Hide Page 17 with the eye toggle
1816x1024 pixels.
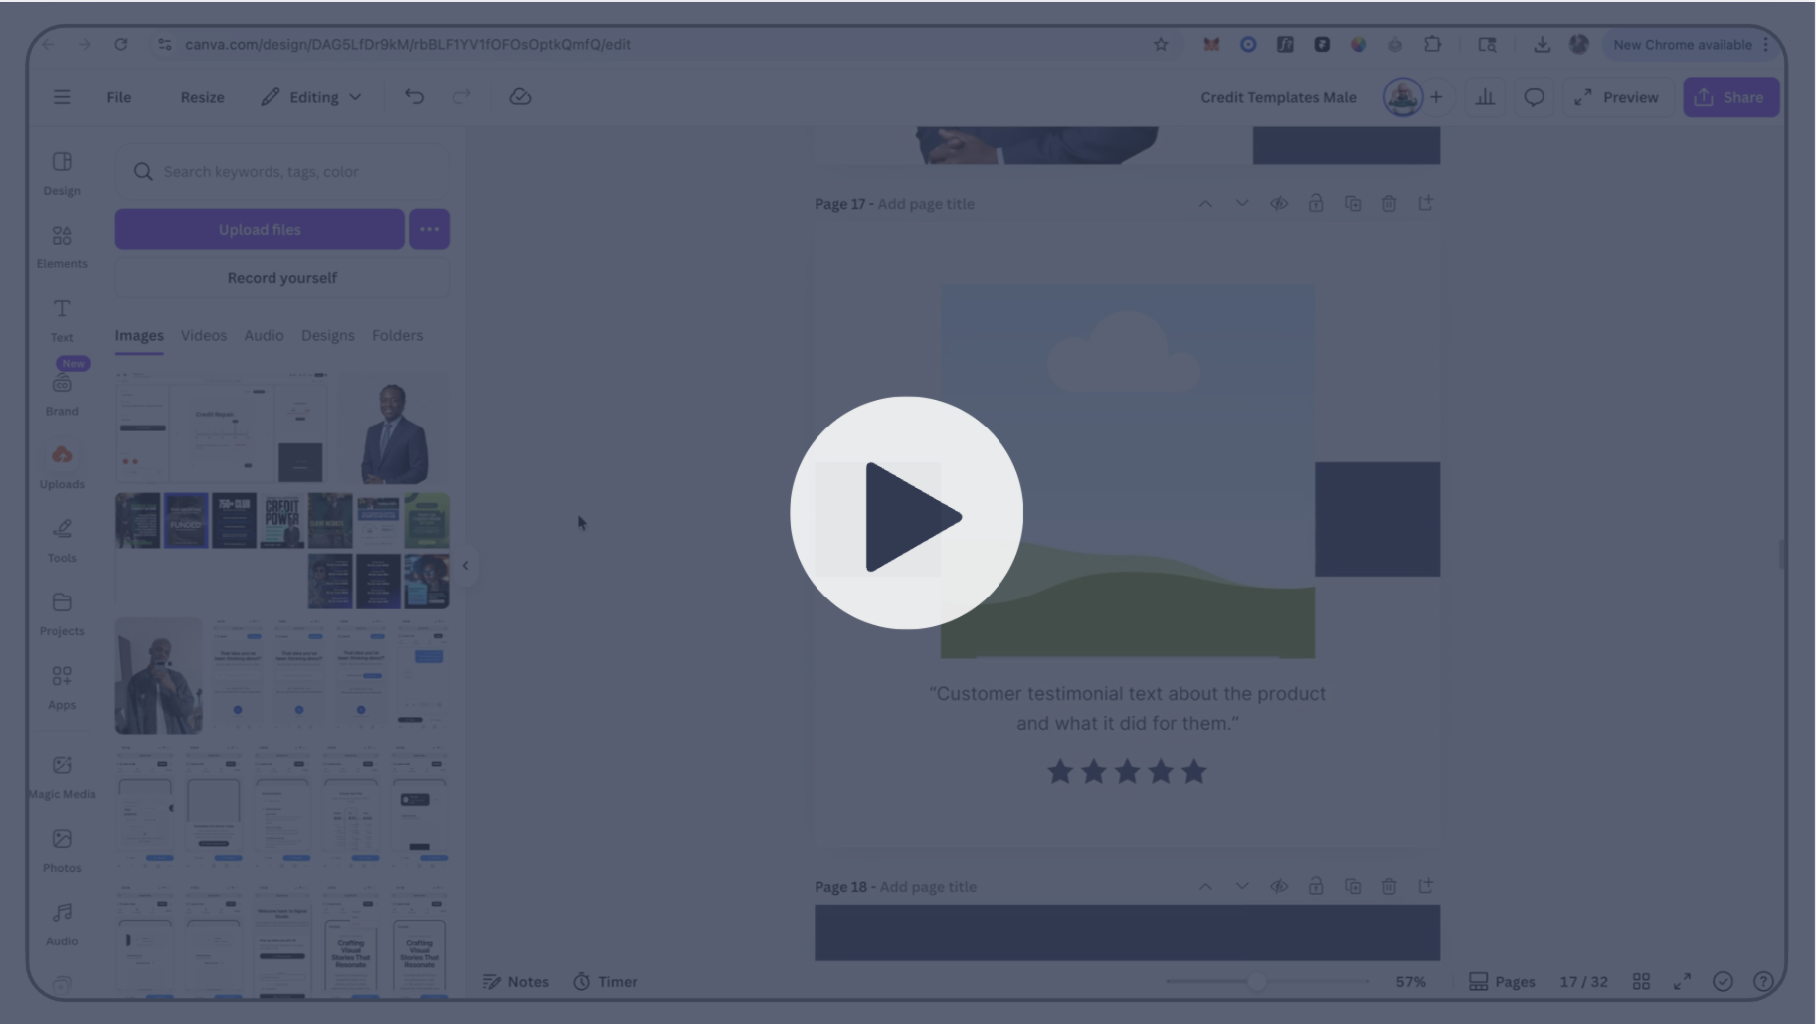pos(1279,203)
